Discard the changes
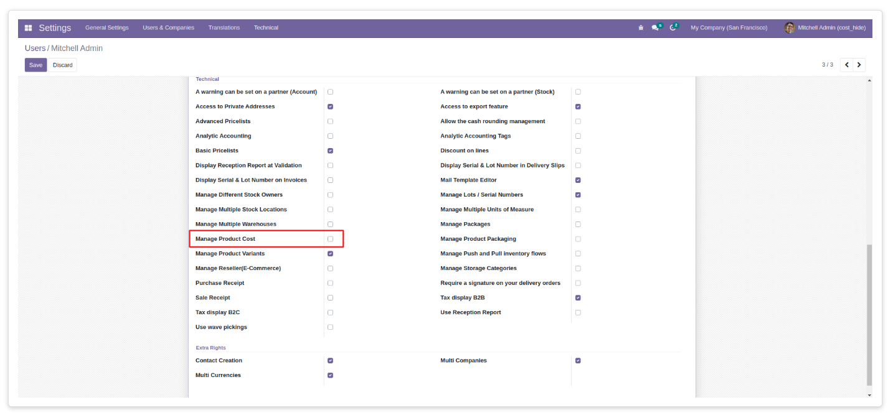This screenshot has height=415, width=888. [62, 65]
